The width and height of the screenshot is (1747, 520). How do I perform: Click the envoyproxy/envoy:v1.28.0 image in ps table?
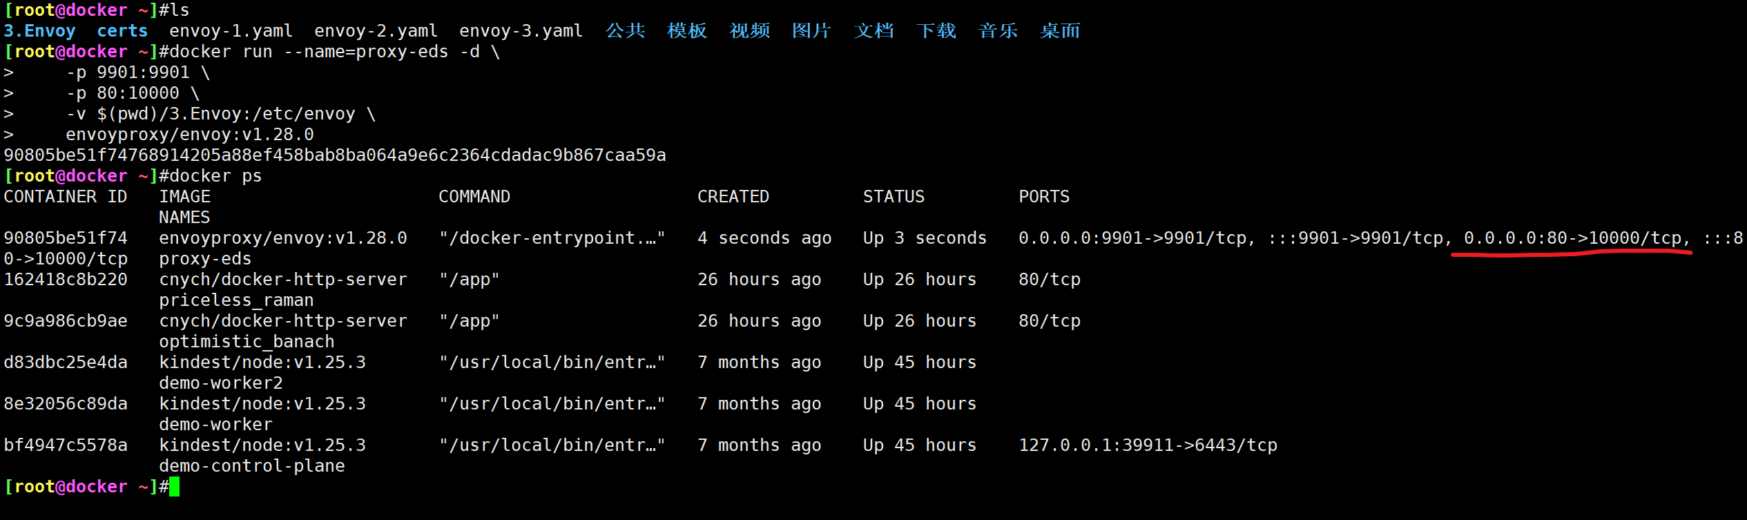pyautogui.click(x=283, y=238)
